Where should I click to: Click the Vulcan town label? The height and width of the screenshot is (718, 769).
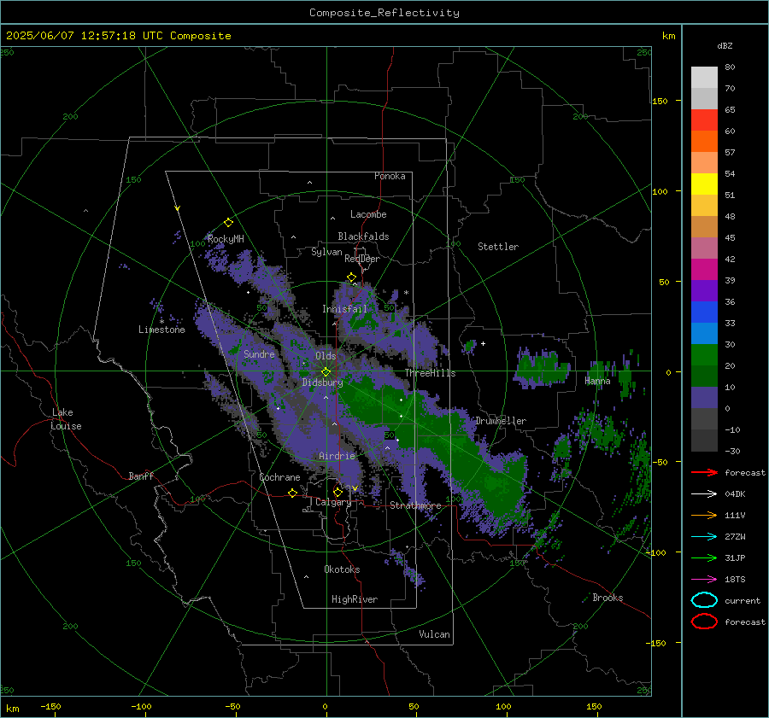434,634
